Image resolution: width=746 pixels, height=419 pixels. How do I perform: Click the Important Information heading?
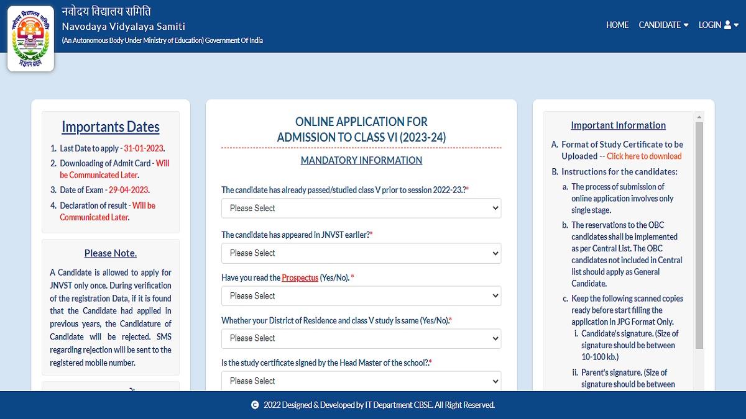pyautogui.click(x=618, y=125)
